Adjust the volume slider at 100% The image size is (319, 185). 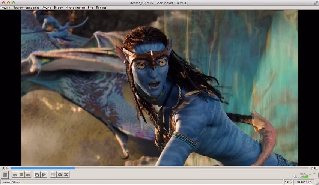tap(308, 176)
